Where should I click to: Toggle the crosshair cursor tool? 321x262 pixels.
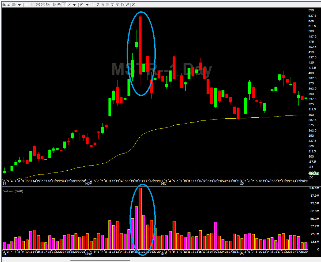(64, 5)
